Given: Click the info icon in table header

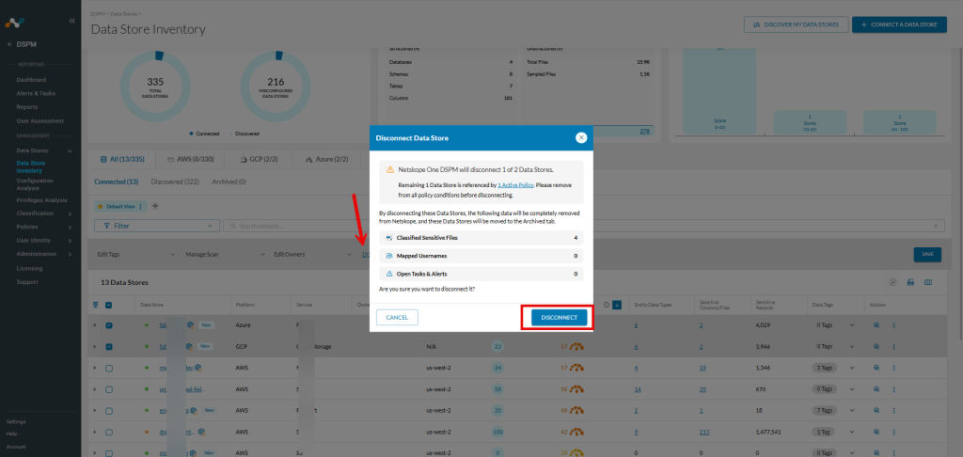Looking at the screenshot, I should [607, 305].
